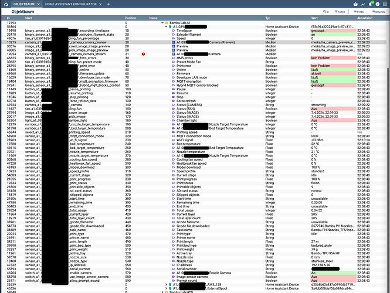The image size is (390, 293).
Task: Click the variable icon beside Force refresh
Action: click(174, 101)
